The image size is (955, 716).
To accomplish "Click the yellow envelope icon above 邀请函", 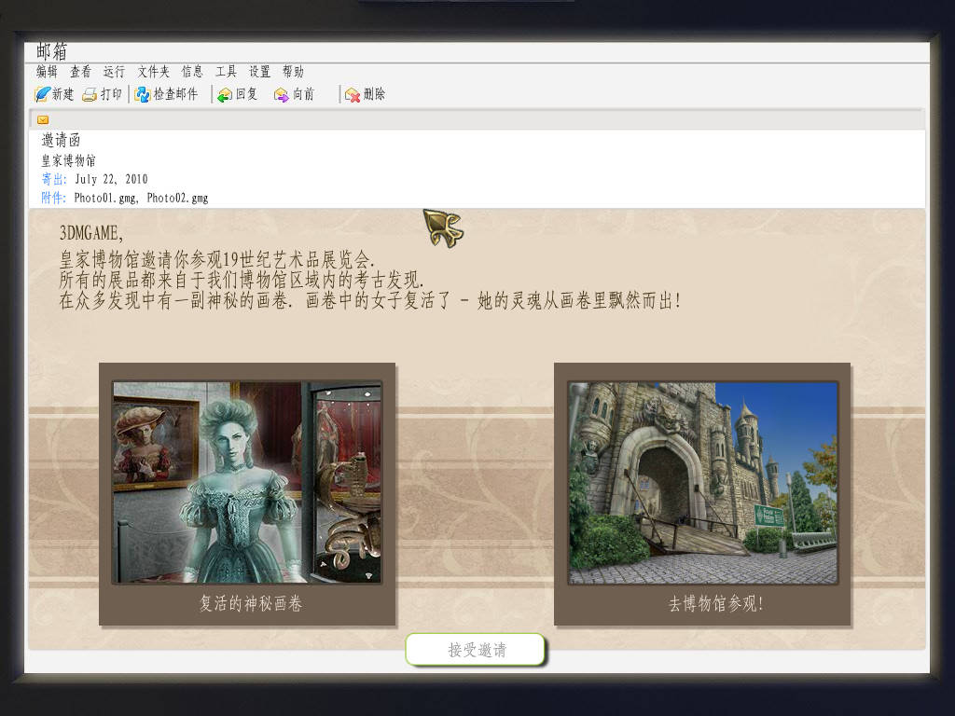I will point(43,120).
